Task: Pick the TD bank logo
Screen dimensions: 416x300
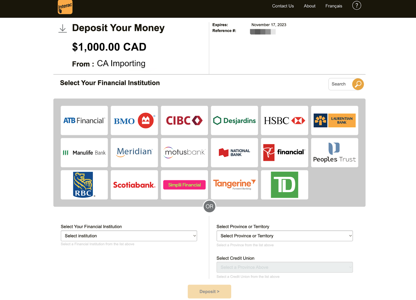Action: coord(284,185)
